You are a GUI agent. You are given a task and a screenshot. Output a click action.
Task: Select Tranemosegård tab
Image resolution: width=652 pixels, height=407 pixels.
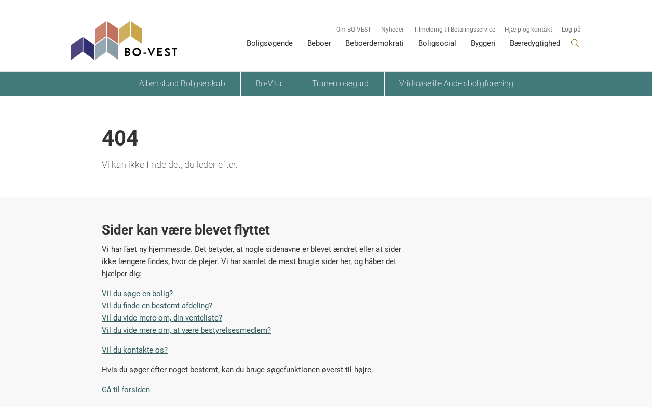pyautogui.click(x=340, y=83)
